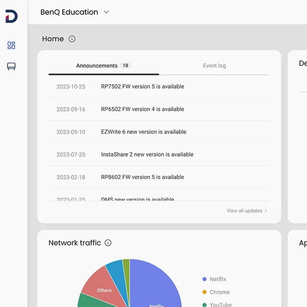Viewport: 307px width, 307px height.
Task: Open the dashboard grid icon in sidebar
Action: [x=12, y=45]
